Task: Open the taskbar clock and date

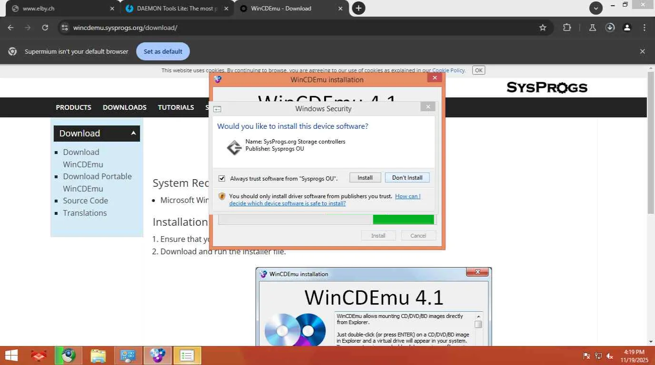Action: tap(634, 355)
